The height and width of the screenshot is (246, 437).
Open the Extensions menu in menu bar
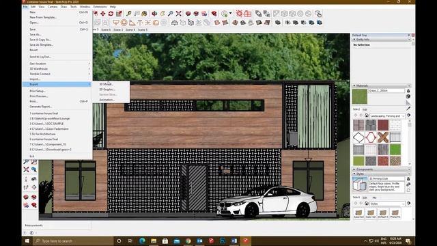pyautogui.click(x=100, y=7)
